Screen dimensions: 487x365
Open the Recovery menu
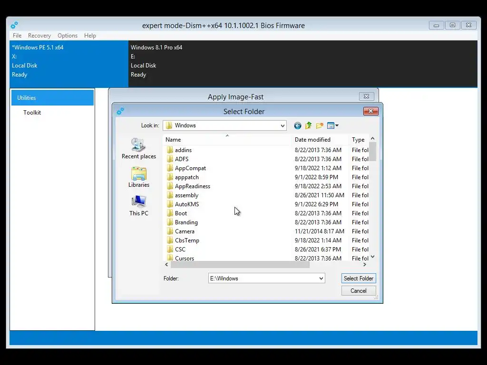tap(39, 35)
